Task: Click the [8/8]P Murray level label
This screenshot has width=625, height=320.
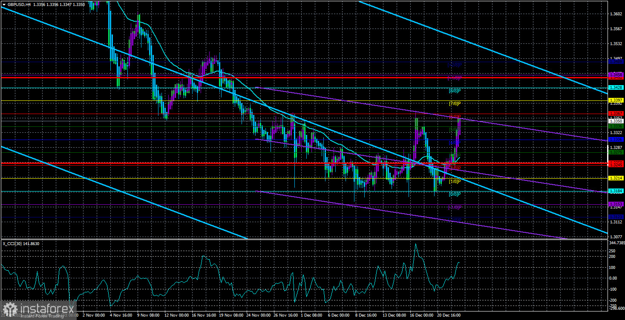Action: coord(455,91)
